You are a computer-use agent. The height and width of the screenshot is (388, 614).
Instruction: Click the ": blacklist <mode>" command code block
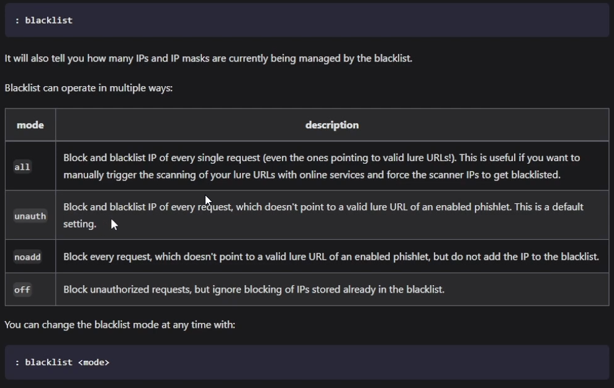tap(307, 363)
